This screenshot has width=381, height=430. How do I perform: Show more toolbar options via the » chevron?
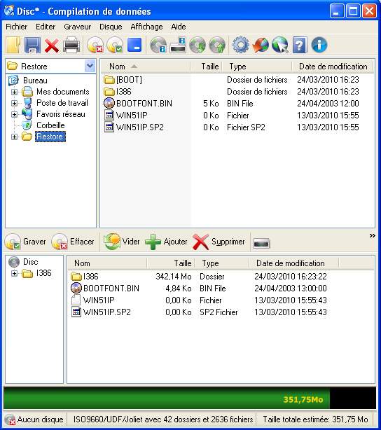[372, 235]
